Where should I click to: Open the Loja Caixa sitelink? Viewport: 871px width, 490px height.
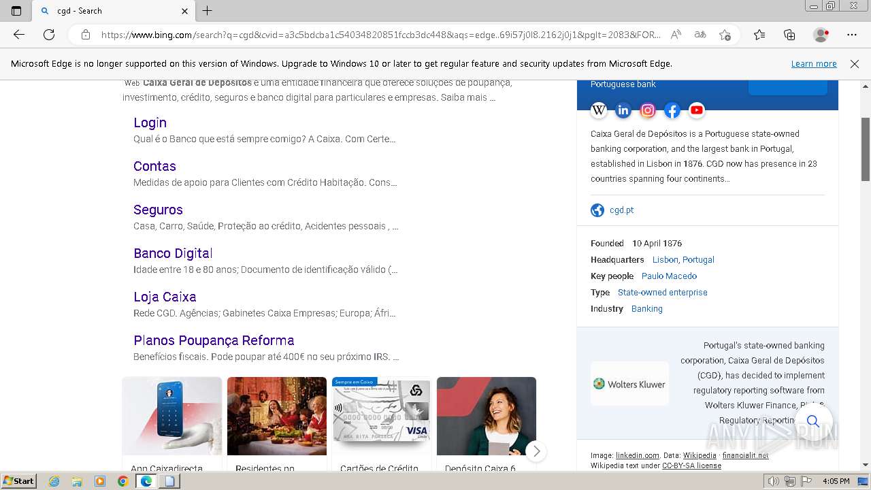pos(165,297)
